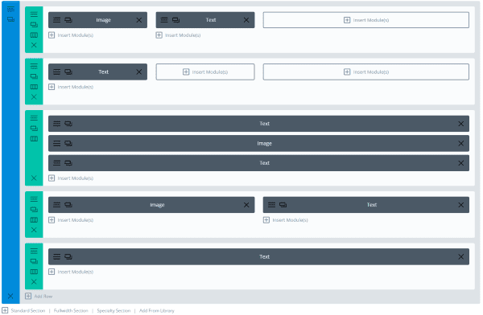Add a Standard Section

pyautogui.click(x=27, y=311)
